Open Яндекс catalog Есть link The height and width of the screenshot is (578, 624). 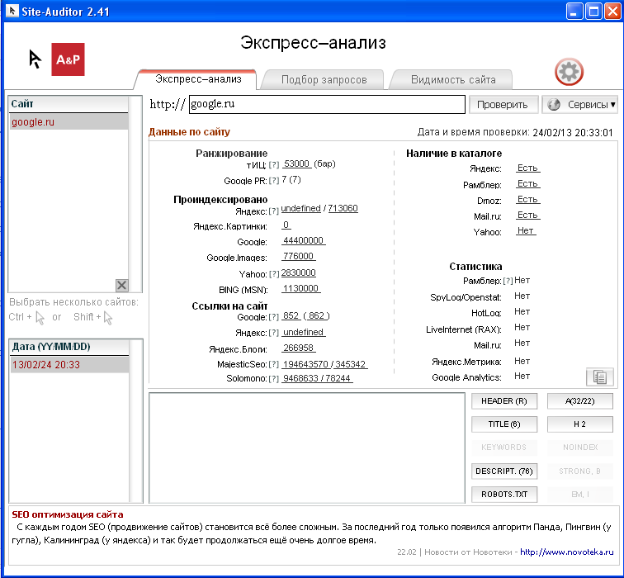tap(527, 168)
